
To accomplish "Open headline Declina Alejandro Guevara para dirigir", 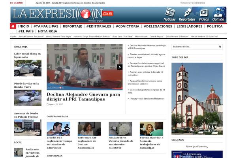I will 83,97.
